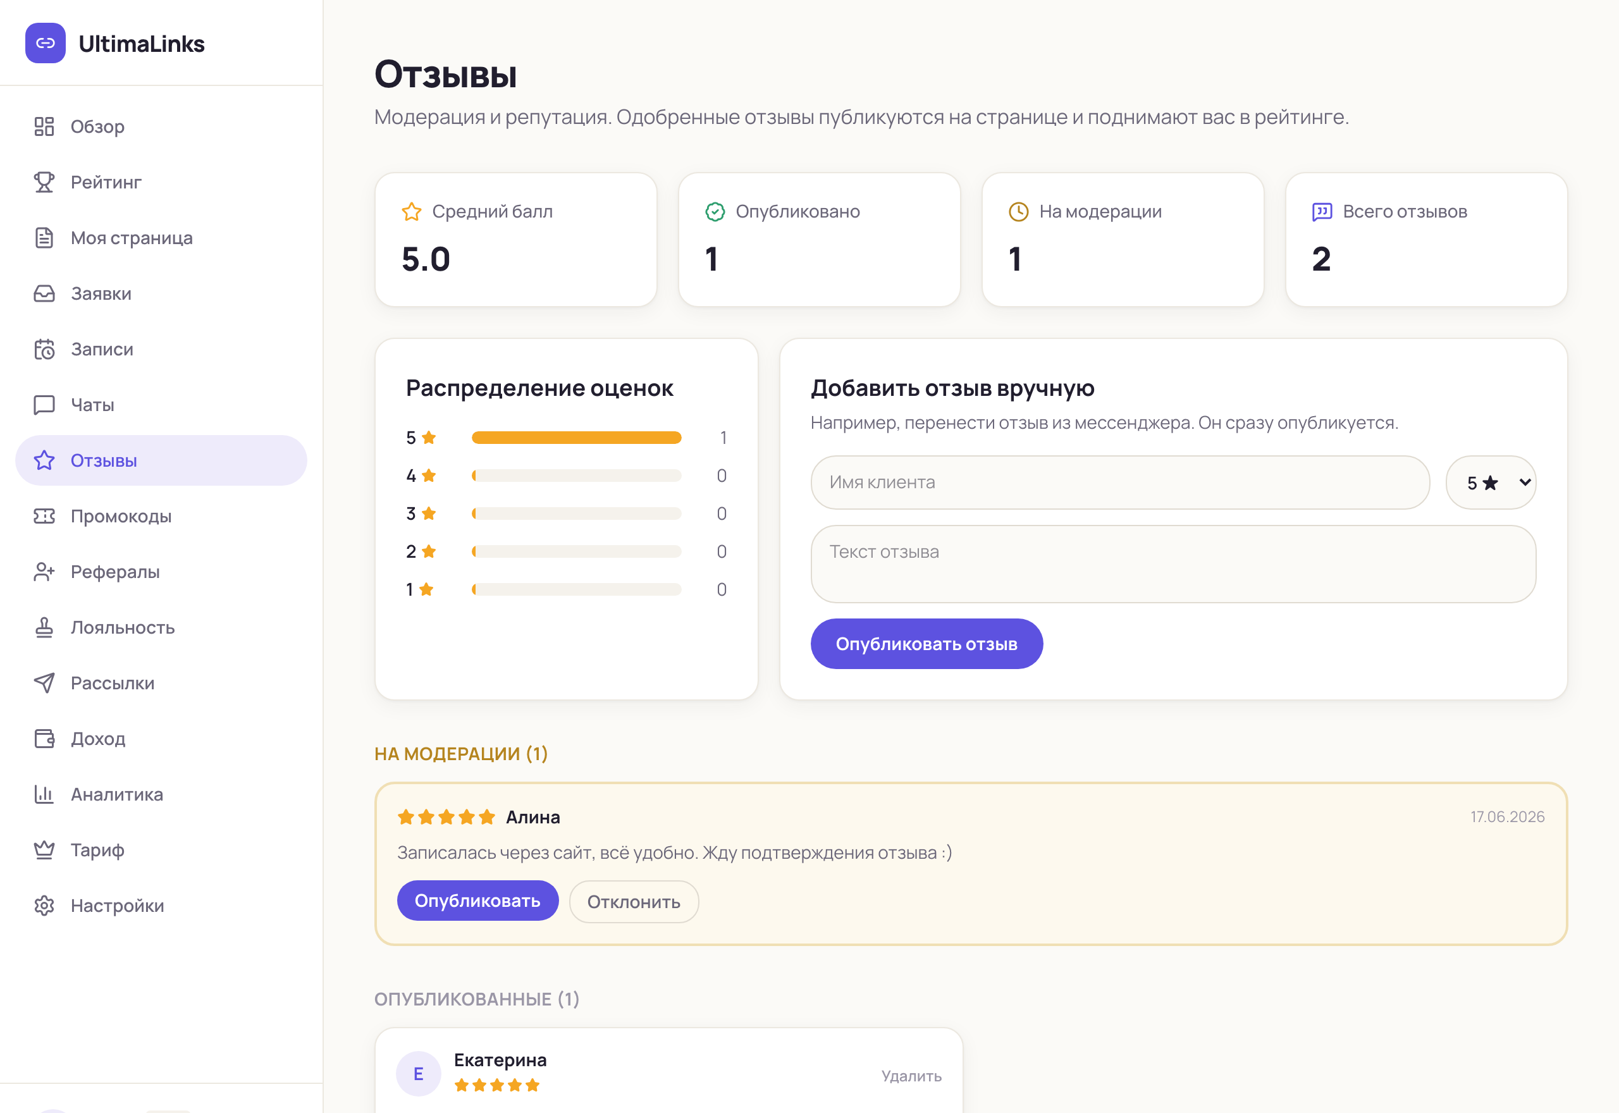Click Екатерина's avatar with letter E
Image resolution: width=1619 pixels, height=1113 pixels.
[x=418, y=1074]
